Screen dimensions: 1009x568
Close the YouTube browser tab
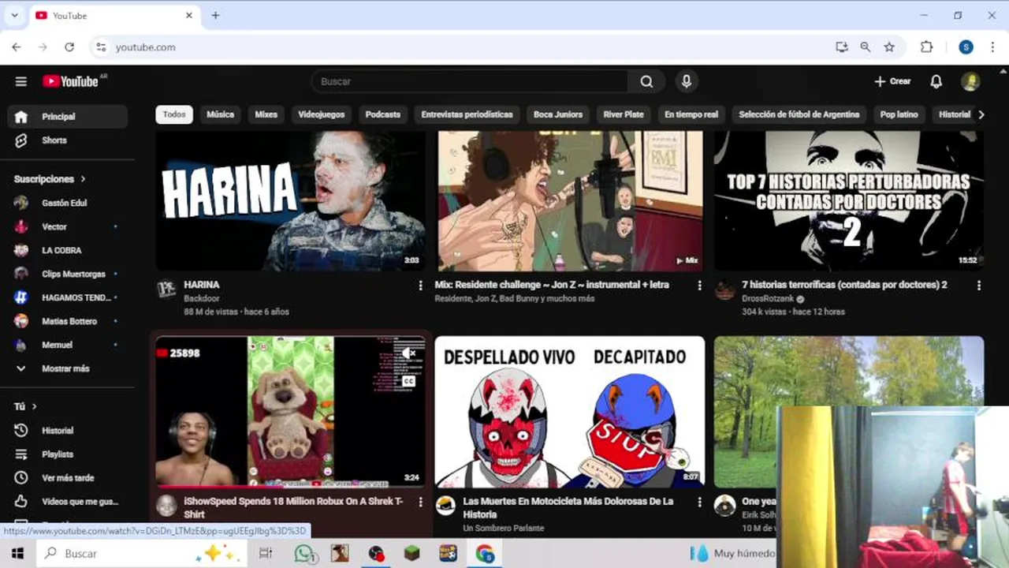[189, 15]
